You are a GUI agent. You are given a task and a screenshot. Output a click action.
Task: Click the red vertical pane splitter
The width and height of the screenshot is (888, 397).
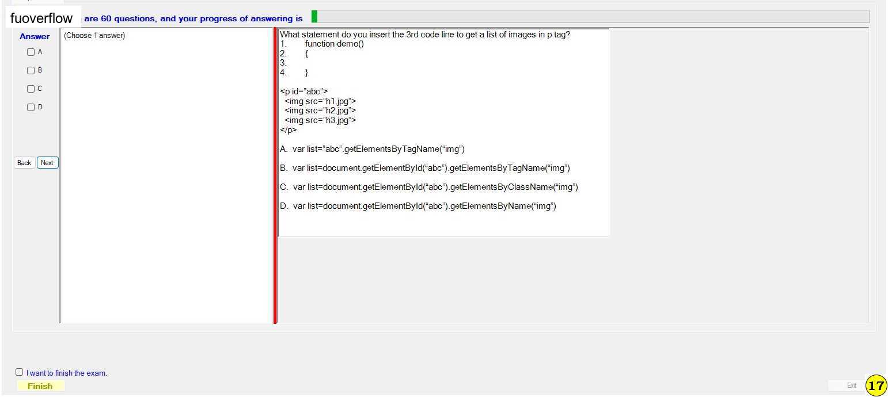coord(275,175)
